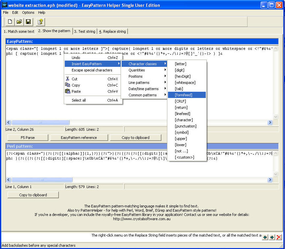Insert the [symbol] character class
Viewport: 285px width, 249px height.
pyautogui.click(x=187, y=132)
